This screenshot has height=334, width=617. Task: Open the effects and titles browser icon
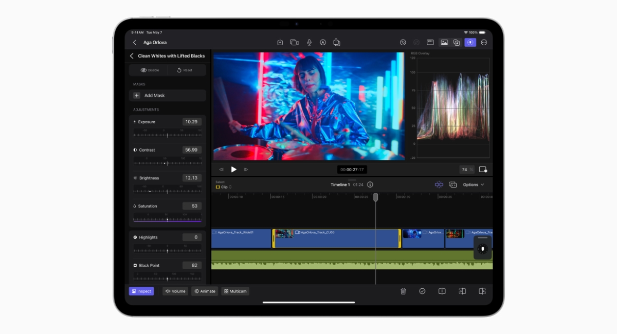point(457,42)
